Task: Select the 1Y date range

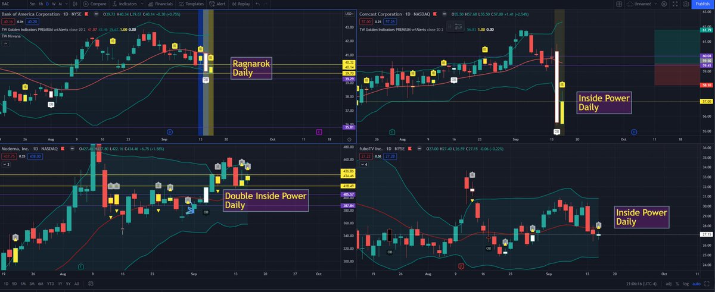Action: [x=60, y=284]
